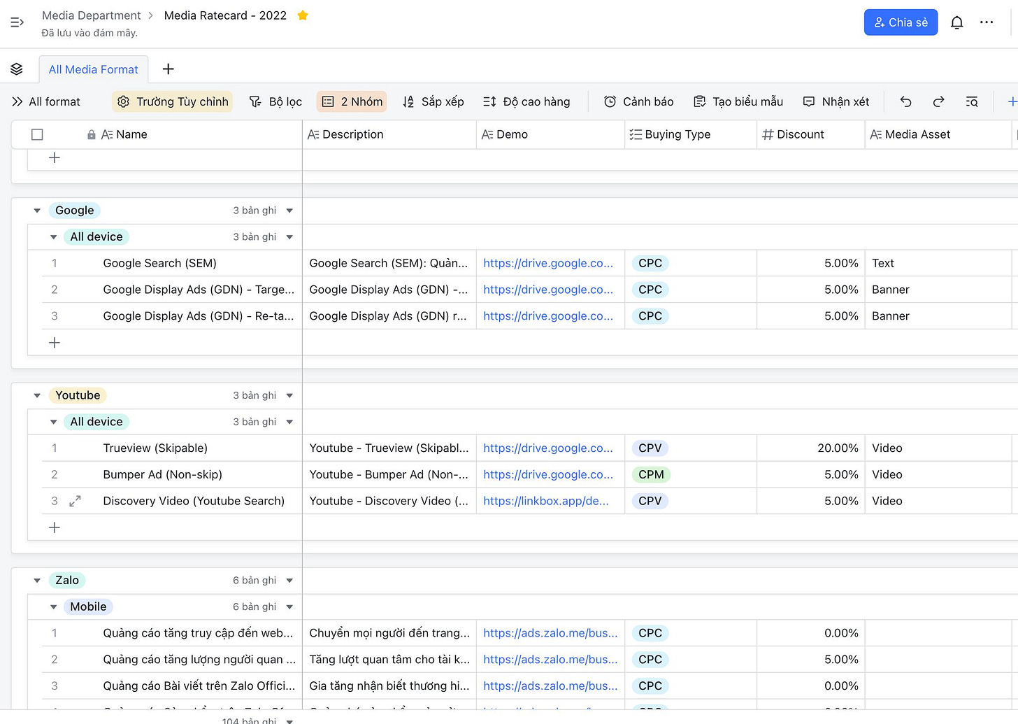
Task: Click CPV tag in Trueview row
Action: pos(650,448)
